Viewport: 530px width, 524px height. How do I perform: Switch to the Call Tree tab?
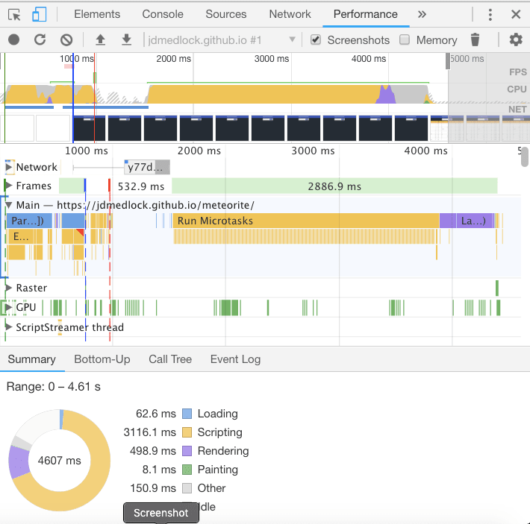[x=170, y=359]
